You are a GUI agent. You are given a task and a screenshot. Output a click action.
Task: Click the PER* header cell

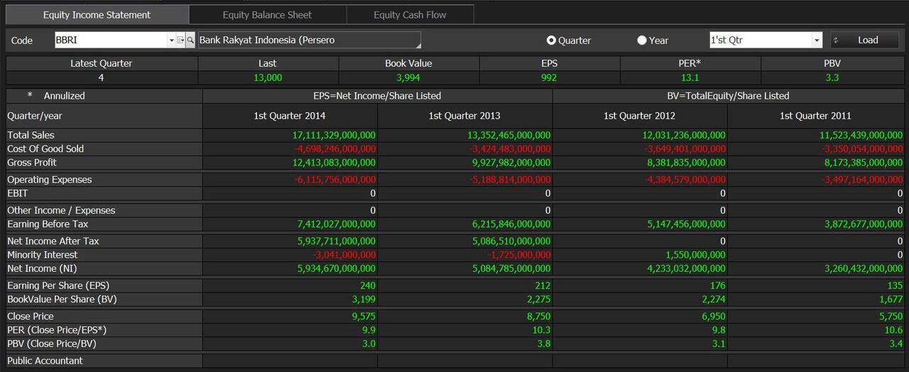(x=690, y=63)
